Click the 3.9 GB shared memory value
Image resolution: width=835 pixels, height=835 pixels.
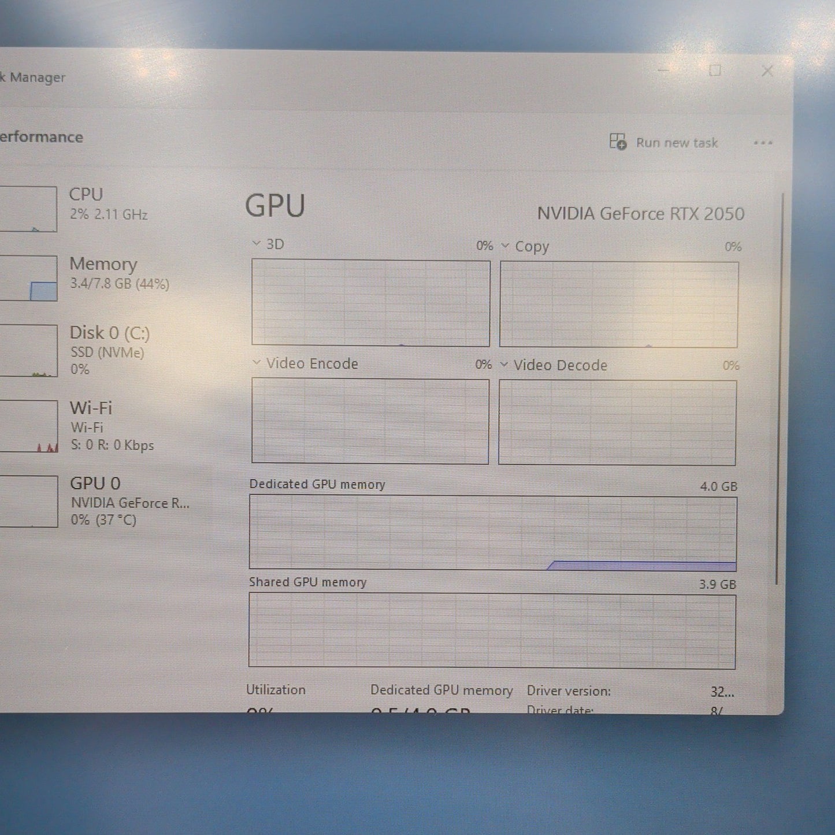pos(717,584)
